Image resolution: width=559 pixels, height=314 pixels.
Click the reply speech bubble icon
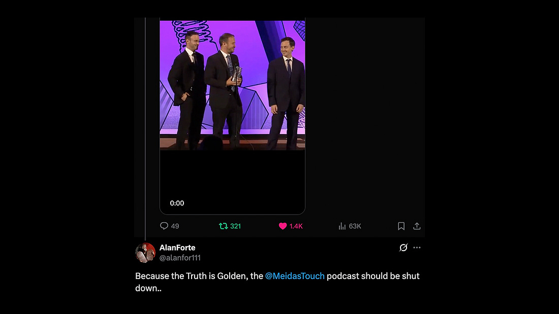coord(164,226)
